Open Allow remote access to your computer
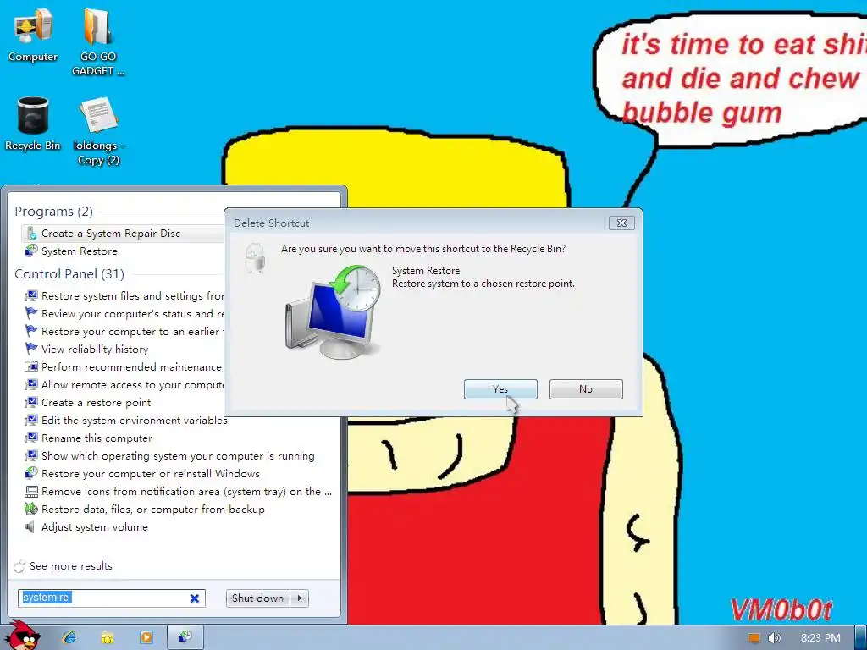The height and width of the screenshot is (650, 867). 132,385
